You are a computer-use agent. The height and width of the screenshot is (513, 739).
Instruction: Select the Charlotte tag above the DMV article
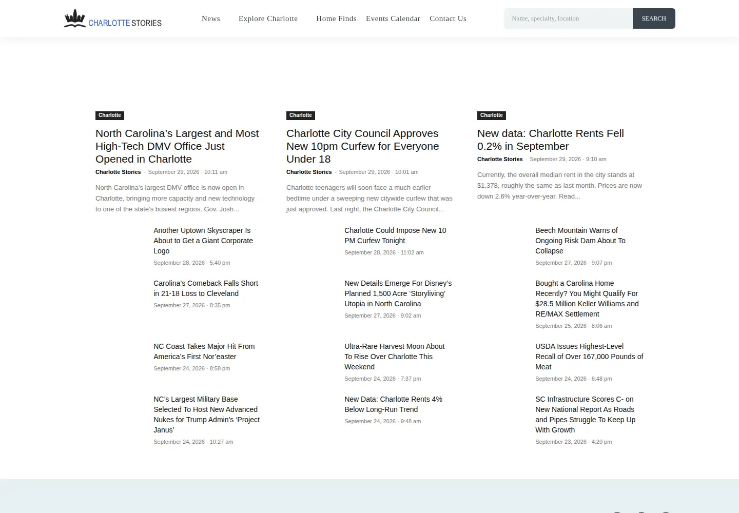click(x=110, y=115)
